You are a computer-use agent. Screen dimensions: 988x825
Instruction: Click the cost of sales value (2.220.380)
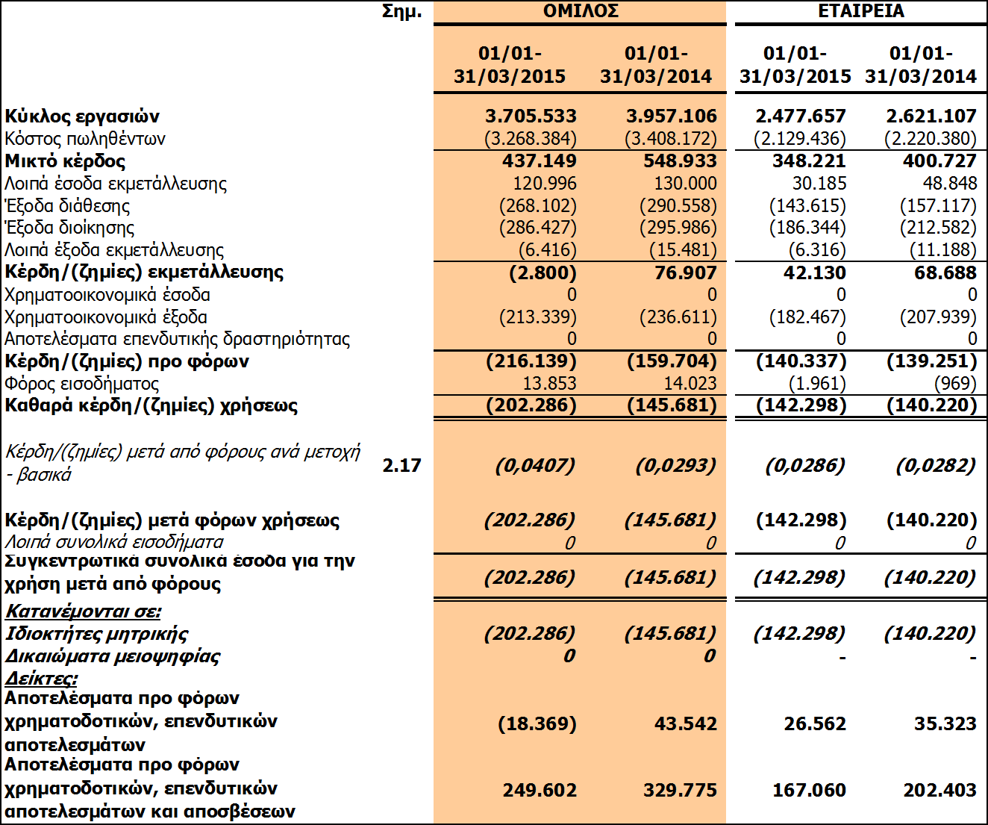point(931,139)
